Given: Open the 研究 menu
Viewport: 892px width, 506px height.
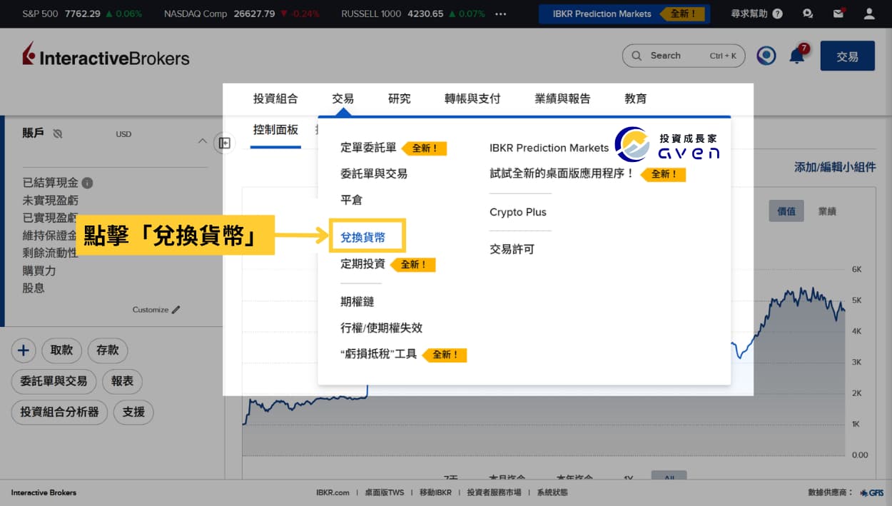Looking at the screenshot, I should point(400,98).
